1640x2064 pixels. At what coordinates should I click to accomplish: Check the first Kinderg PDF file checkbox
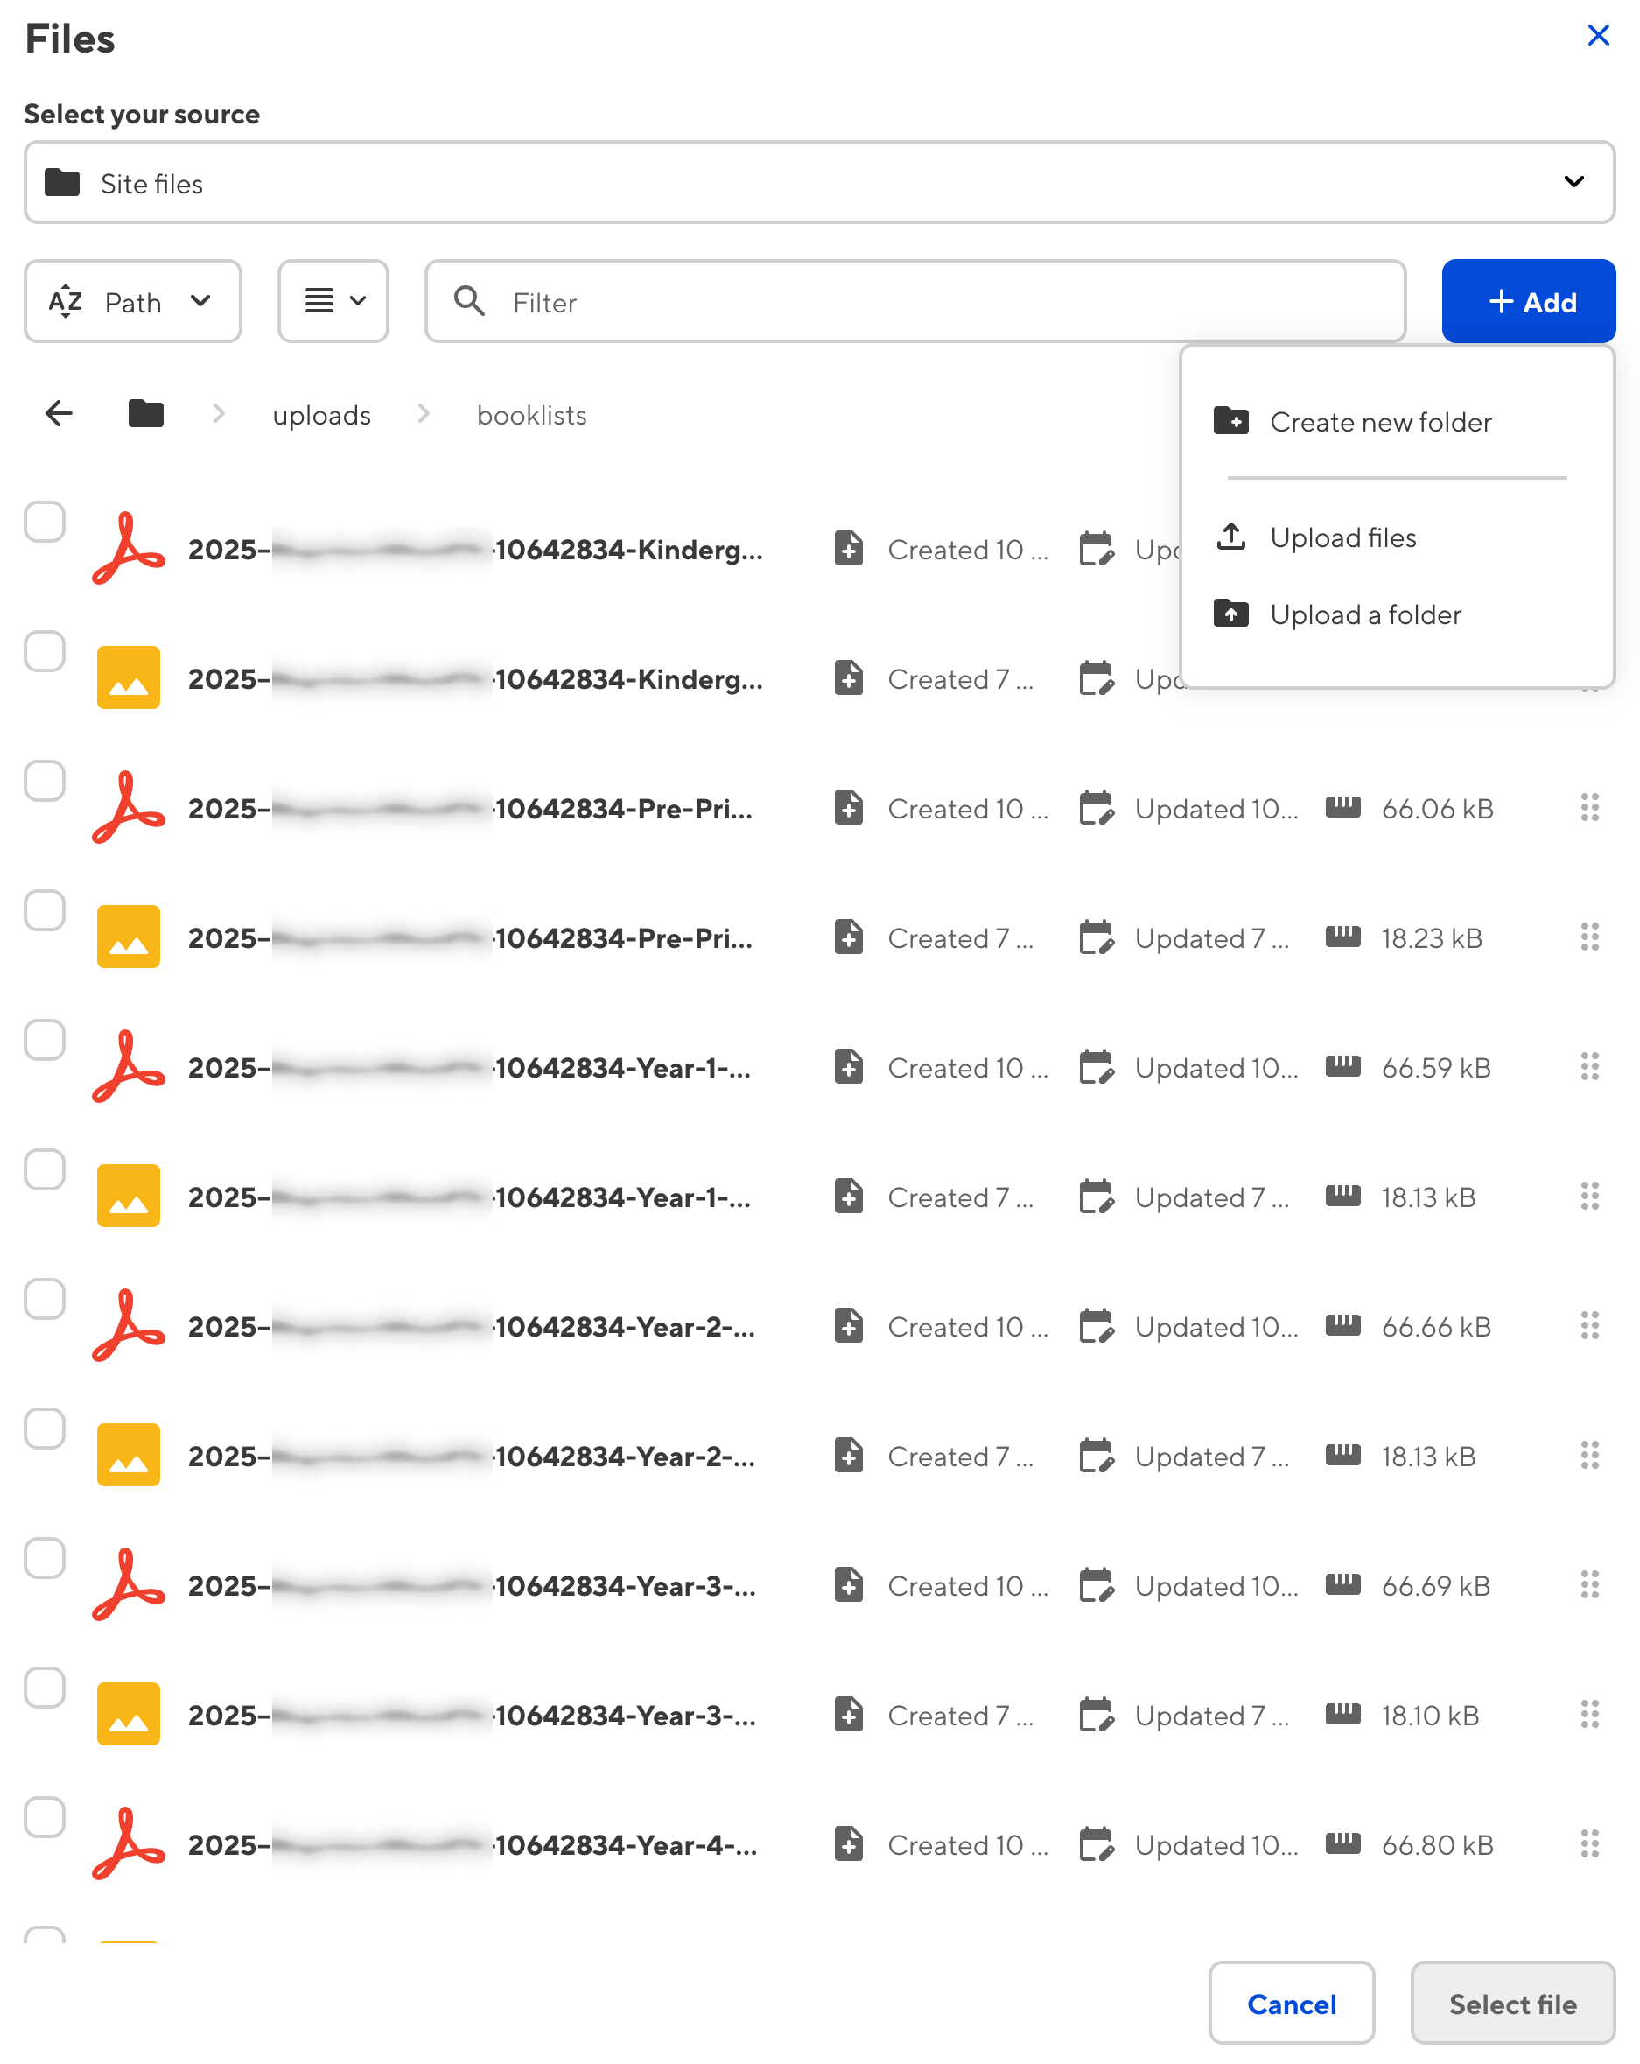pyautogui.click(x=45, y=522)
